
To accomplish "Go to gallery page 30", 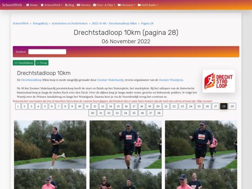I will coord(92,113).
